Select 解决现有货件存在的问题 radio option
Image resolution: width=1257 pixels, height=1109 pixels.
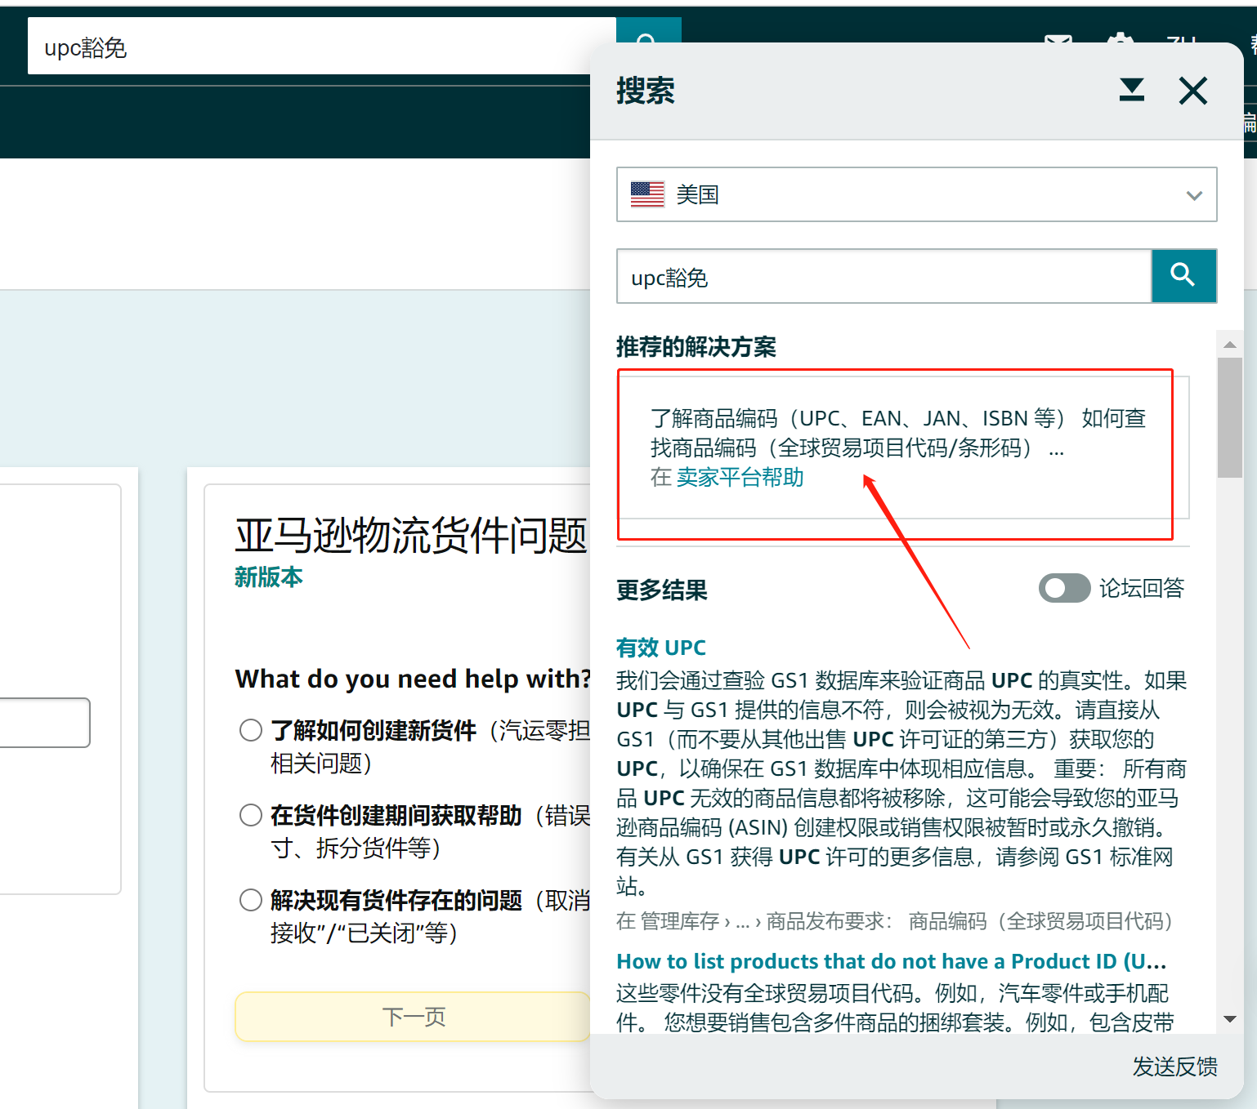tap(251, 900)
